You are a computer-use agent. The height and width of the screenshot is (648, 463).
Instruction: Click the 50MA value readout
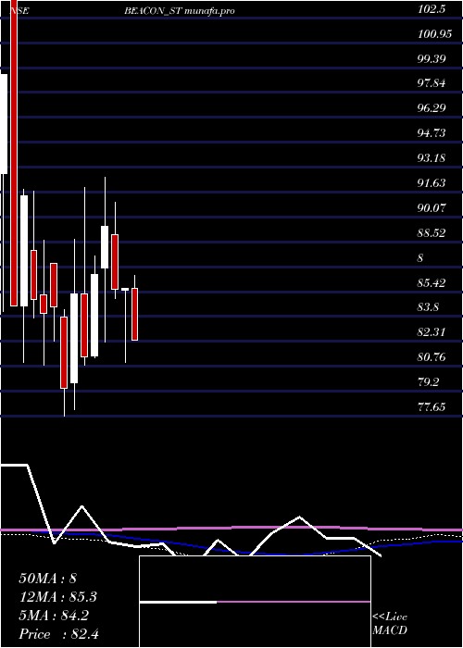[x=47, y=579]
